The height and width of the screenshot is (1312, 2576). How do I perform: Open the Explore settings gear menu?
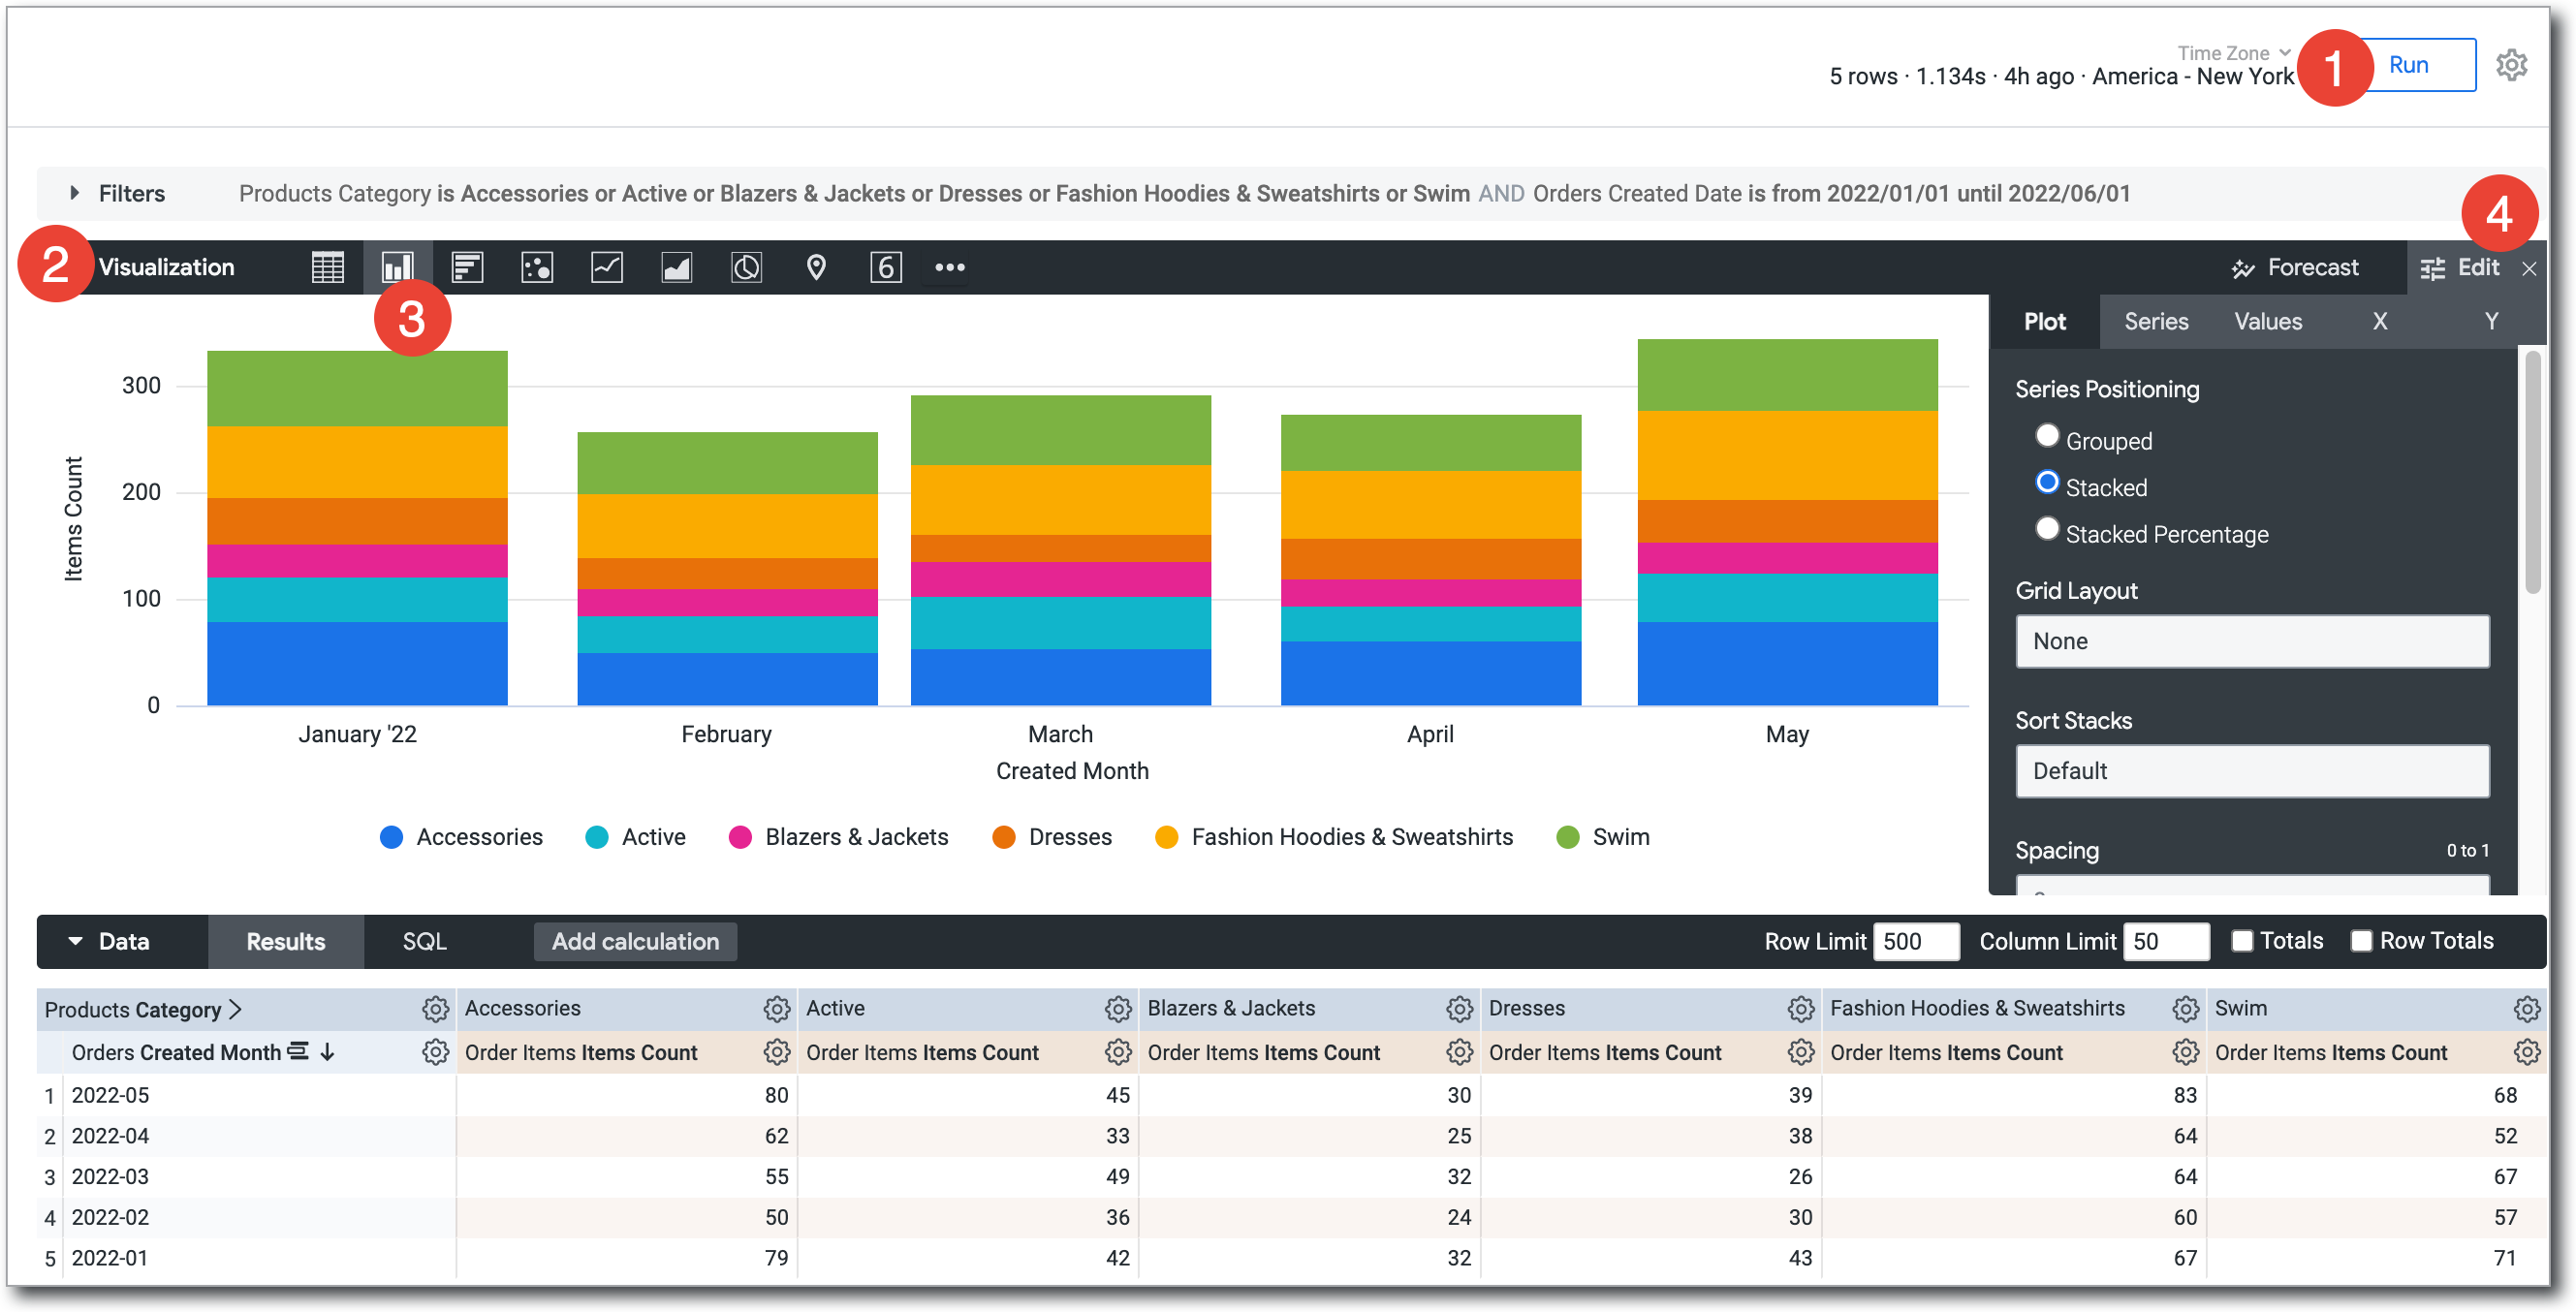tap(2511, 65)
